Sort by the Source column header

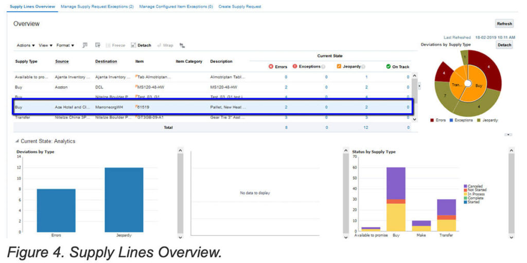pyautogui.click(x=62, y=62)
